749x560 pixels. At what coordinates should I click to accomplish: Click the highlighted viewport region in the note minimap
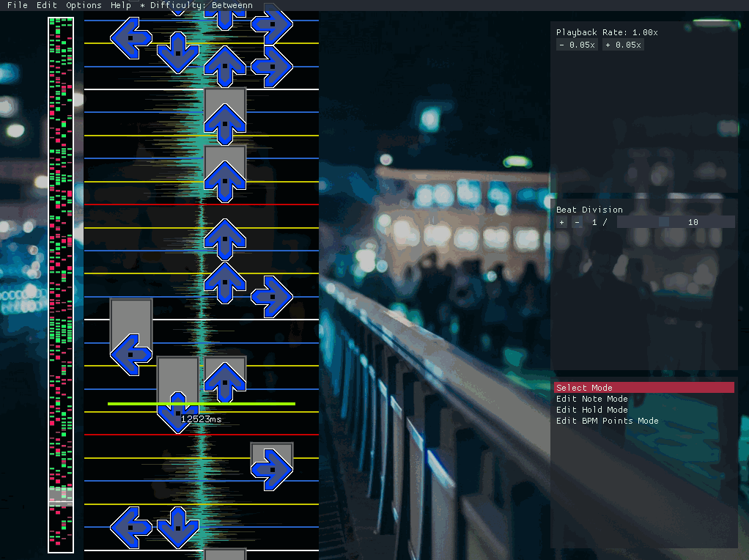[x=61, y=495]
